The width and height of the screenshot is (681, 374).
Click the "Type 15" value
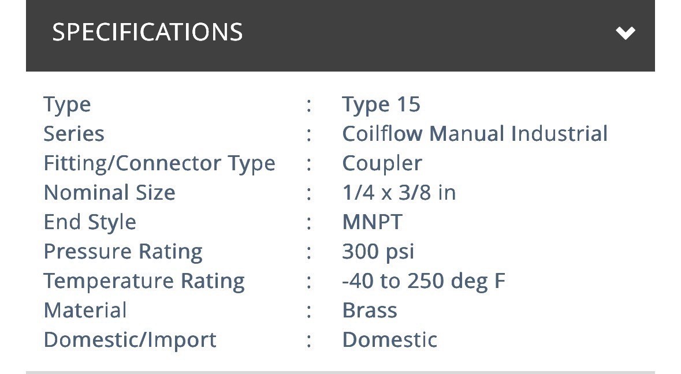[381, 104]
